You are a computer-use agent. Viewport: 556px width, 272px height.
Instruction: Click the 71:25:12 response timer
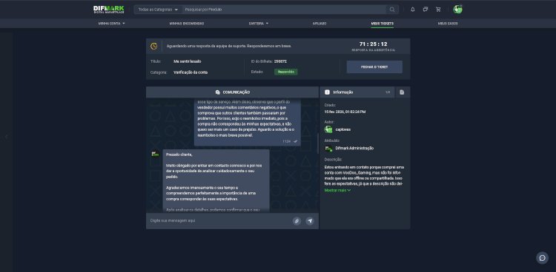tap(373, 44)
